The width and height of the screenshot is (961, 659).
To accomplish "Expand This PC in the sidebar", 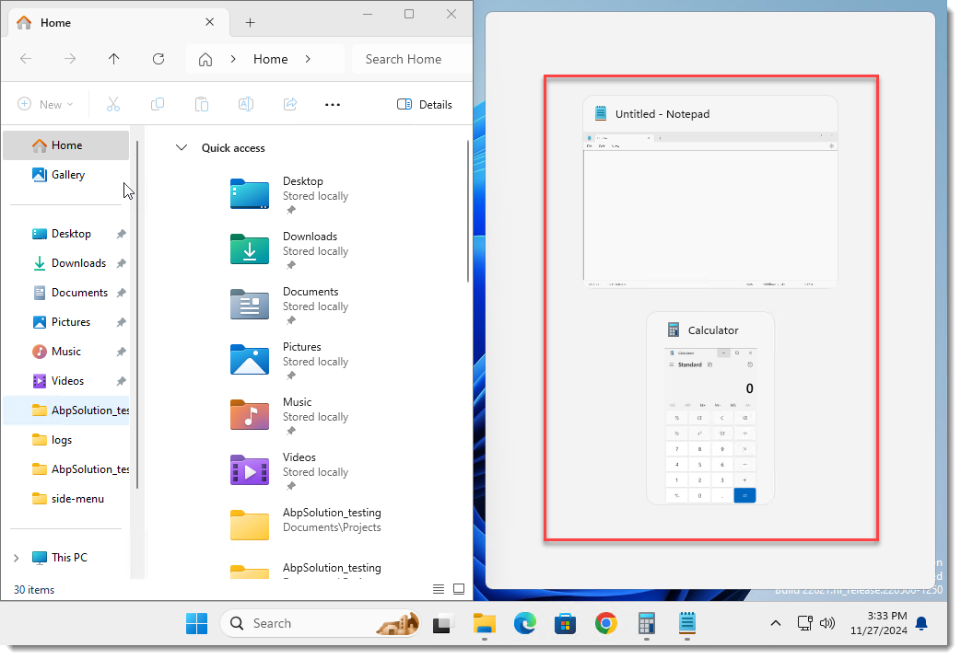I will [16, 557].
